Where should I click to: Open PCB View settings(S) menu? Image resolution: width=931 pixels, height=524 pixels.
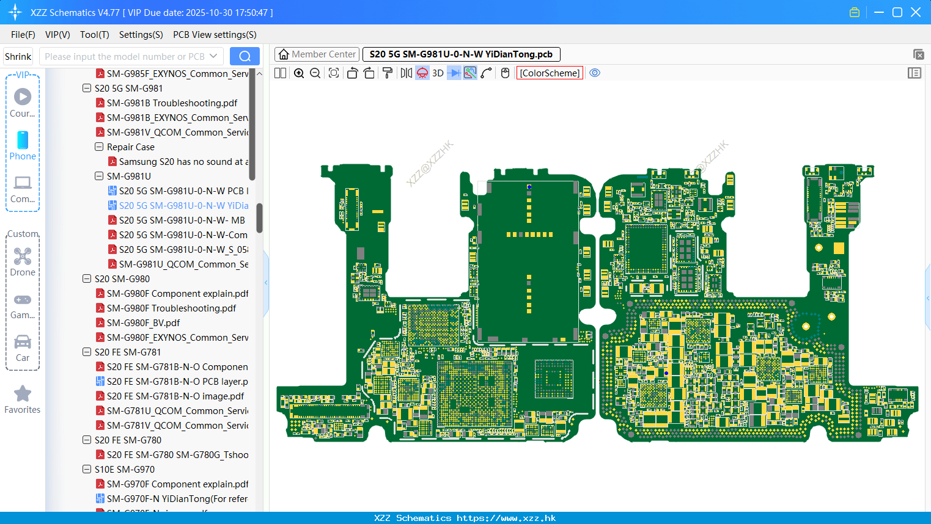[215, 35]
